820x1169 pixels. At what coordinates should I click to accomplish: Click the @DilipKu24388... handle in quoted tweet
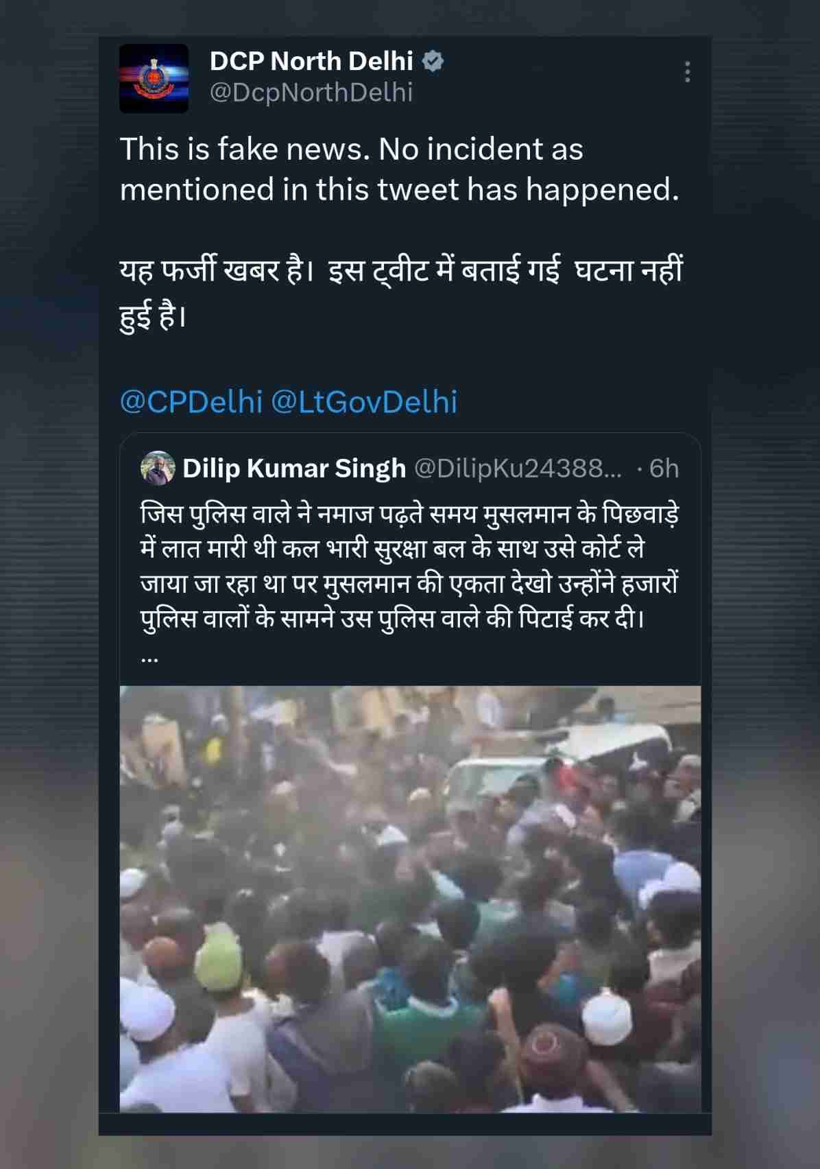tap(519, 469)
